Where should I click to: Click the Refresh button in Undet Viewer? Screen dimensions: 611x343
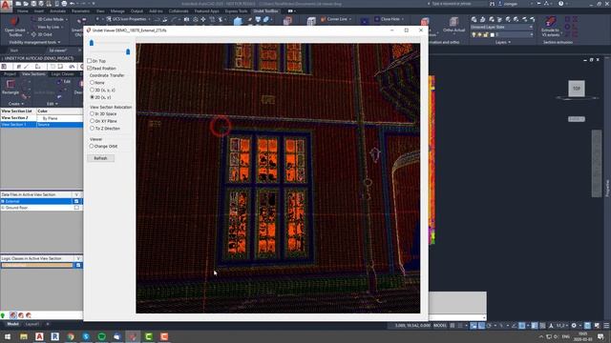pos(100,158)
